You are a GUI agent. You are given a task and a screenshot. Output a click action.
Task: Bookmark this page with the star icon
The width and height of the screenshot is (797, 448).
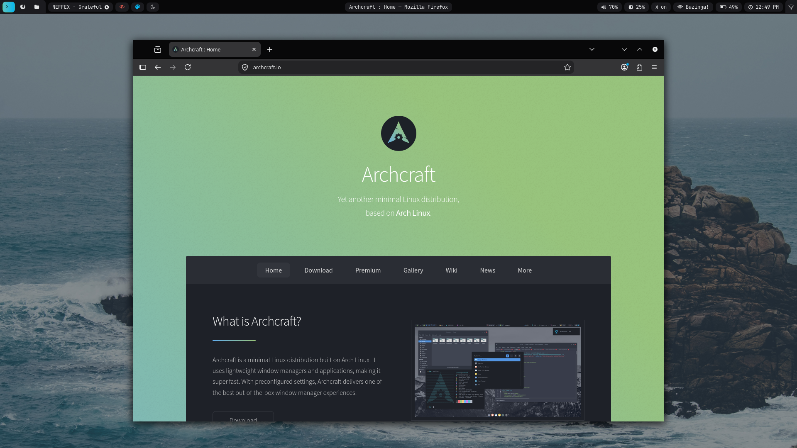coord(567,67)
